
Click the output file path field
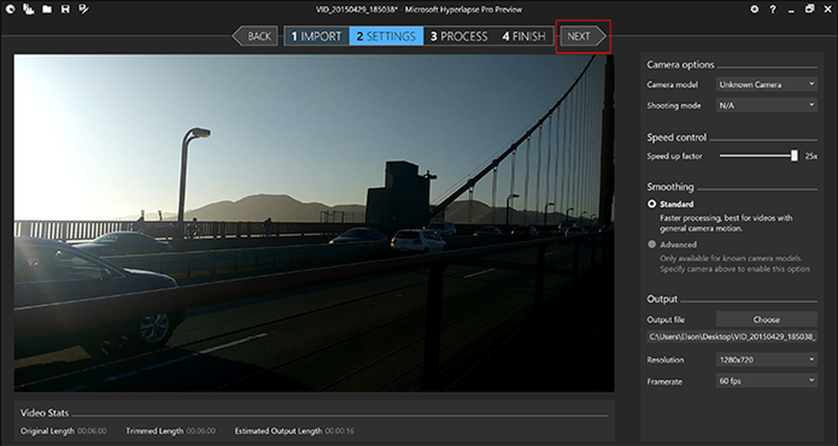pos(732,336)
